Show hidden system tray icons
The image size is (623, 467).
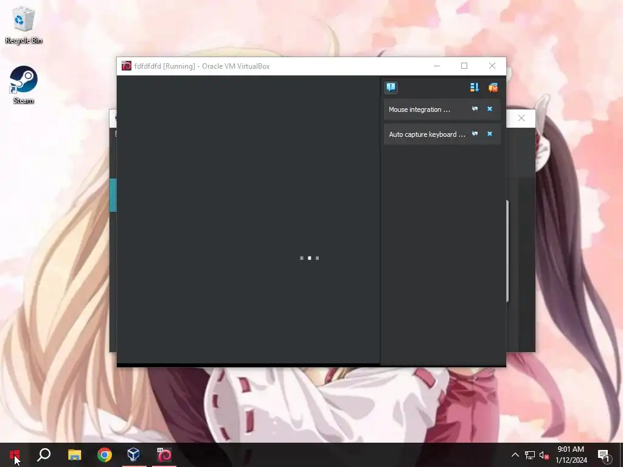click(x=515, y=455)
